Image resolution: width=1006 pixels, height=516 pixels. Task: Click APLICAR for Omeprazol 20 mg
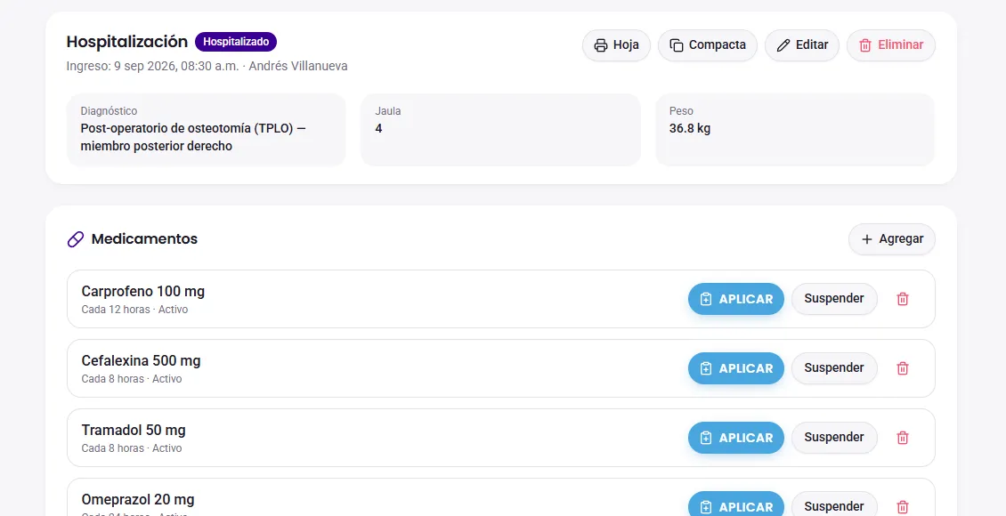[736, 505]
